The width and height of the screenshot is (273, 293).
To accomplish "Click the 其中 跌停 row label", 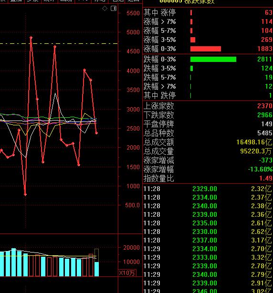I will click(160, 95).
